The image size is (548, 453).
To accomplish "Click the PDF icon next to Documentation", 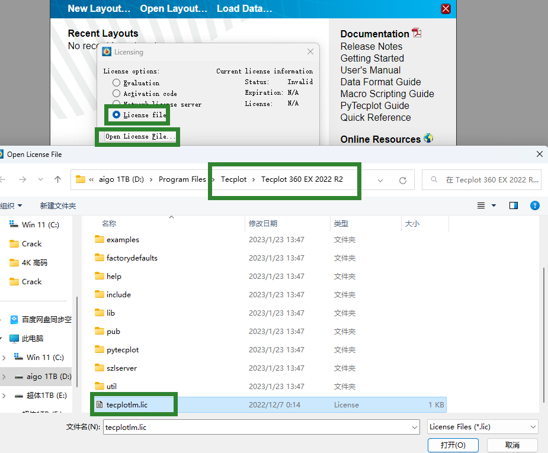I will (416, 33).
